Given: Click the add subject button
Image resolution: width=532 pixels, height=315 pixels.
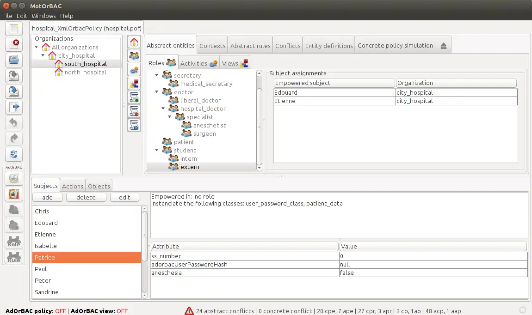Looking at the screenshot, I should 48,198.
